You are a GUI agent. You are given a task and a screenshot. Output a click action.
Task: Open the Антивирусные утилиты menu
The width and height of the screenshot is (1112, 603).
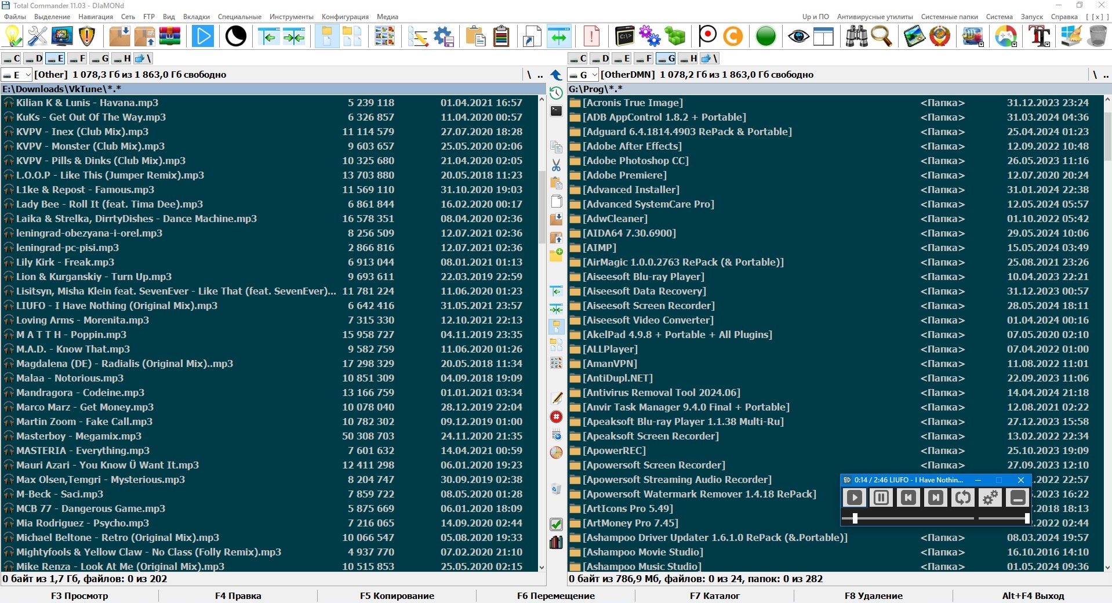(x=875, y=17)
